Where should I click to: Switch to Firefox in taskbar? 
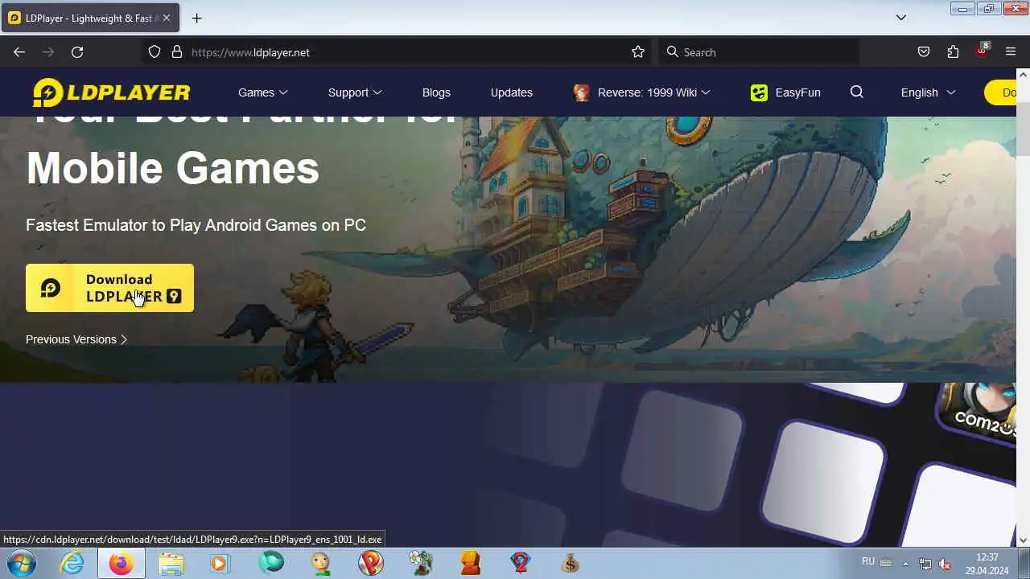pos(122,564)
